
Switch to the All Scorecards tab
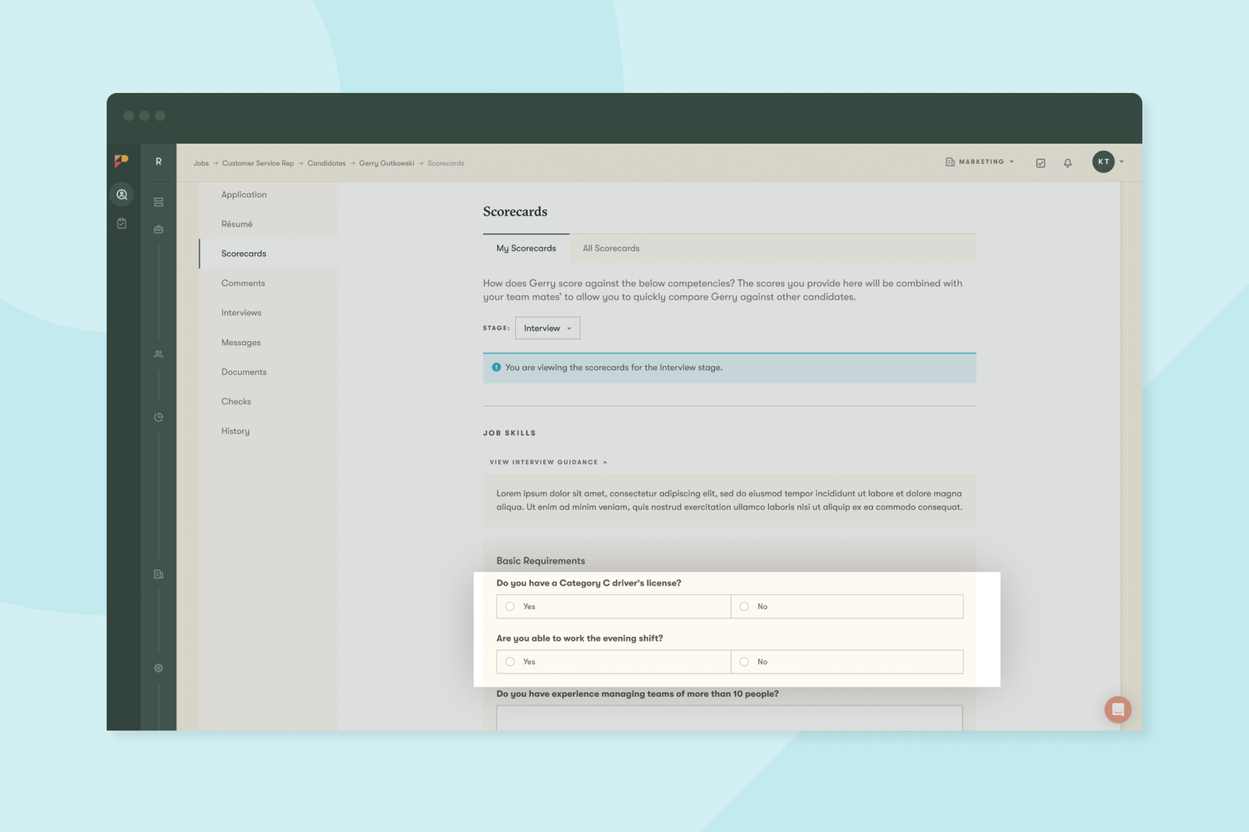[610, 248]
